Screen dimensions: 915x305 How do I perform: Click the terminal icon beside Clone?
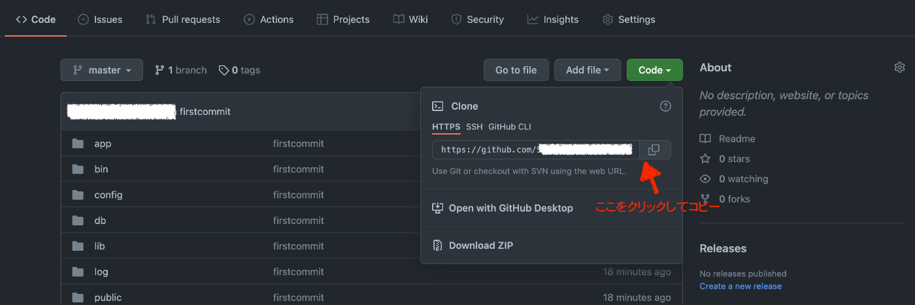pyautogui.click(x=438, y=106)
